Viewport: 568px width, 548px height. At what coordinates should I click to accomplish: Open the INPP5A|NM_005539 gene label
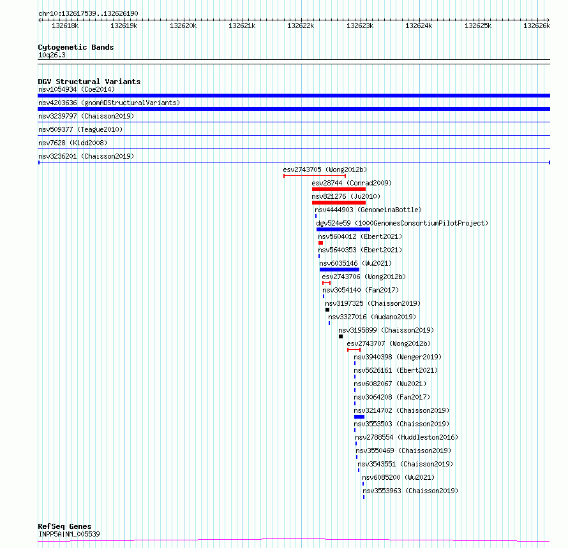click(x=69, y=534)
